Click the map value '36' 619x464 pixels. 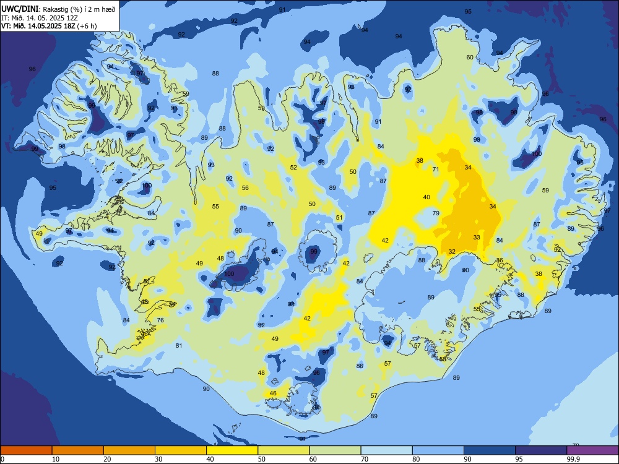pos(500,260)
